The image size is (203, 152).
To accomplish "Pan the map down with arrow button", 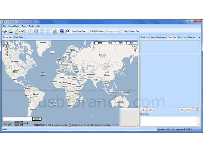I will 6,48.
